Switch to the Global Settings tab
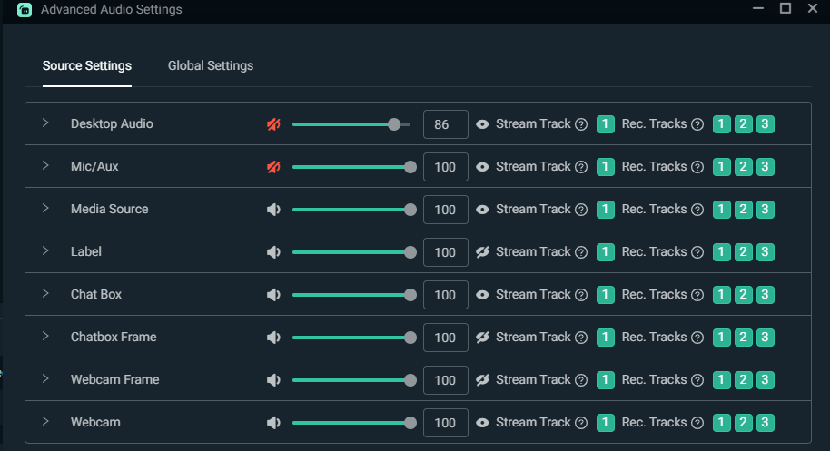 (x=211, y=65)
